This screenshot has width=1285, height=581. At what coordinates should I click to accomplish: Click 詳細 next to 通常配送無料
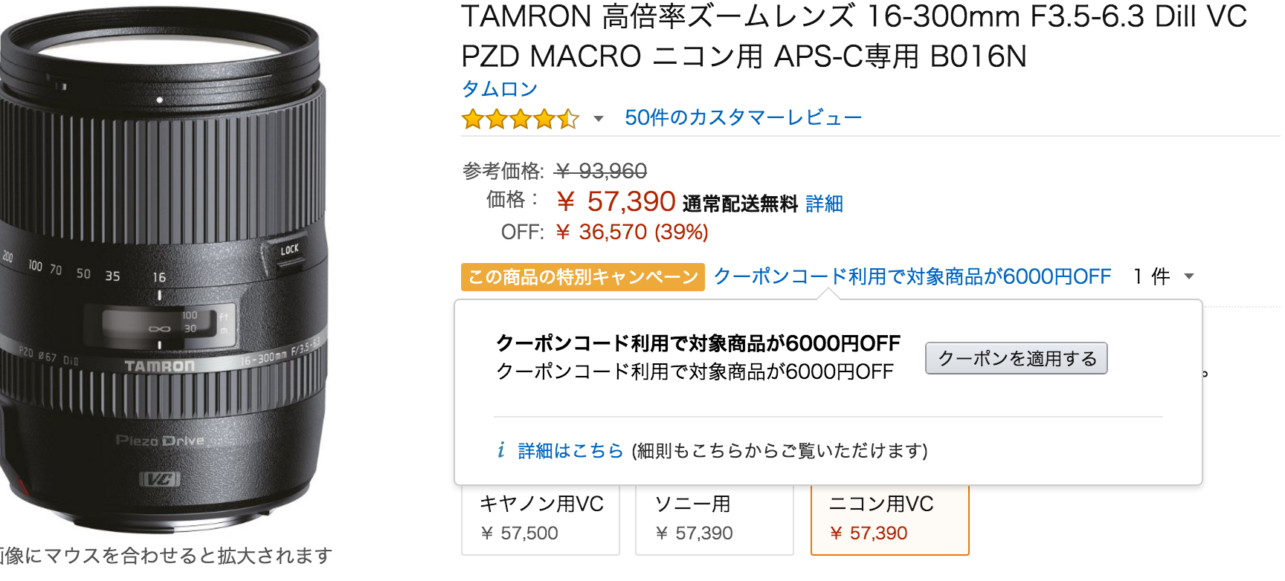pyautogui.click(x=823, y=204)
